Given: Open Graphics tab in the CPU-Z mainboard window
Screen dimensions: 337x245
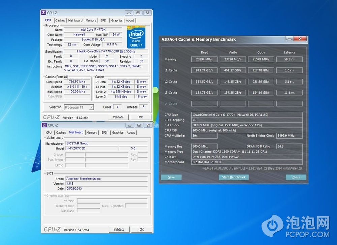Looking at the screenshot, I should tap(118, 132).
